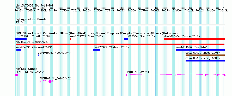Image resolution: width=232 pixels, height=96 pixels.
Task: Click the 70500k ruler tick label
Action: 65,10
